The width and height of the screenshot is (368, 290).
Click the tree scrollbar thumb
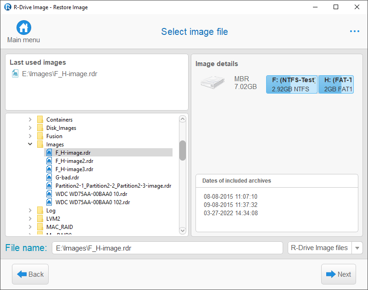[x=183, y=151]
